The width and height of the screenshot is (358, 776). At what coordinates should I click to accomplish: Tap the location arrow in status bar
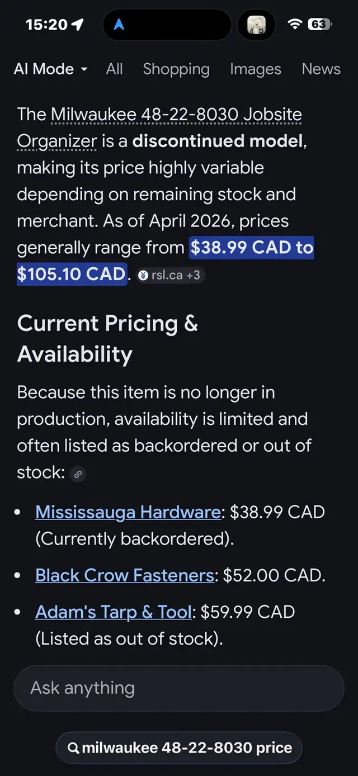(x=78, y=24)
